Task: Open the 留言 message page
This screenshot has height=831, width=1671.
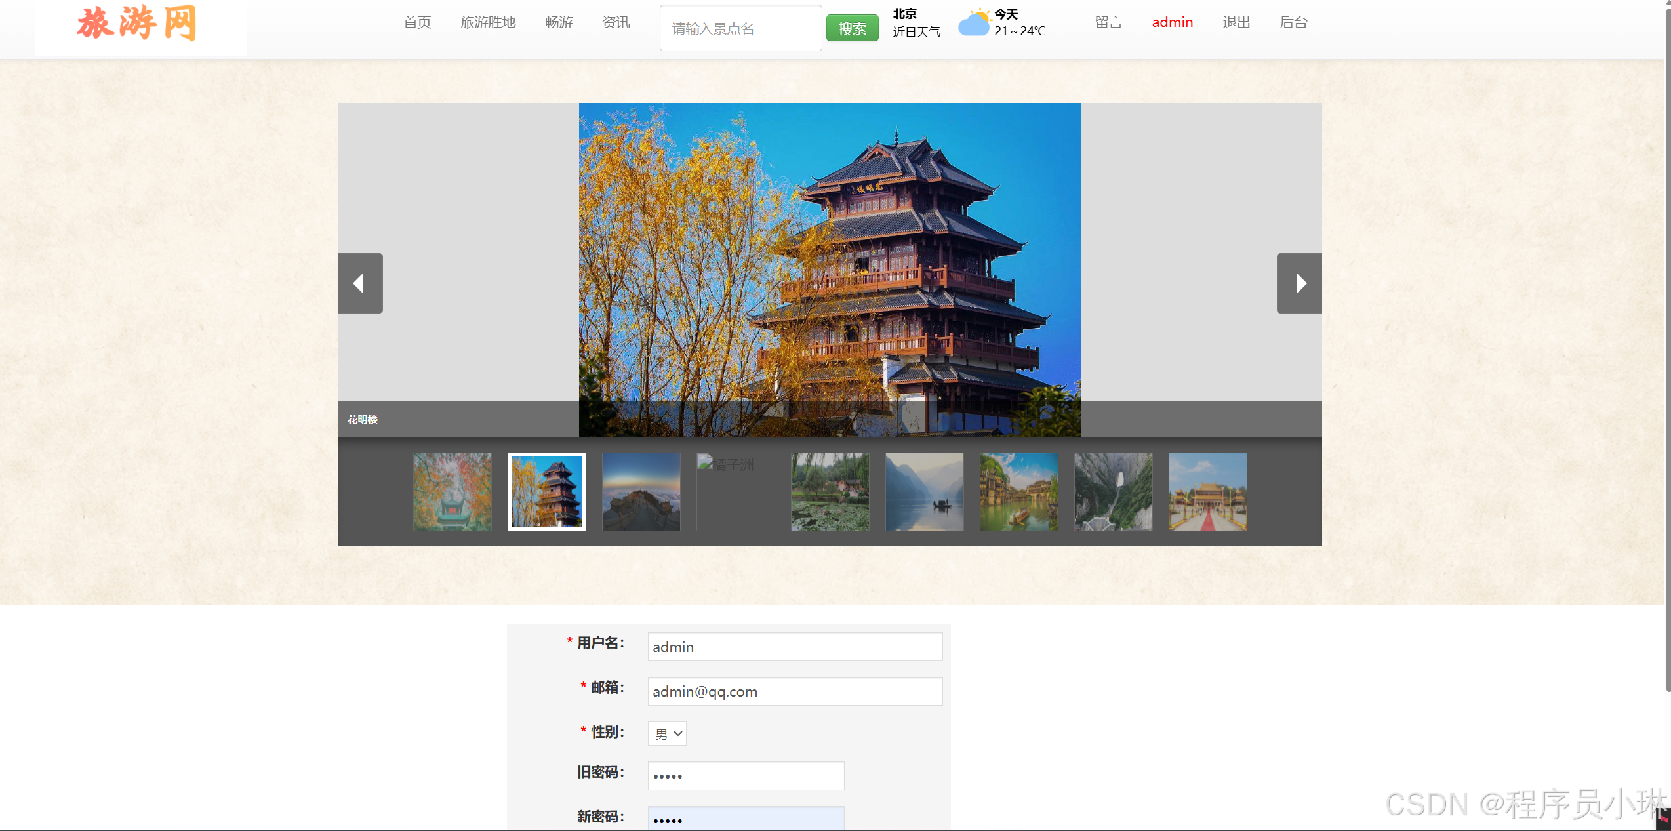Action: [1108, 22]
